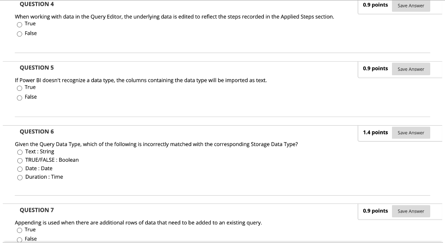
Task: Click the QUESTION 6 heading
Action: (37, 132)
